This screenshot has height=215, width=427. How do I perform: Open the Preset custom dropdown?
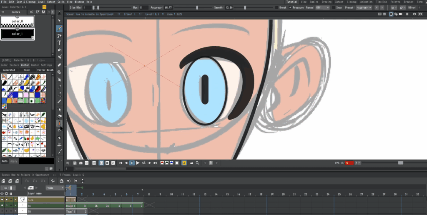pyautogui.click(x=364, y=7)
